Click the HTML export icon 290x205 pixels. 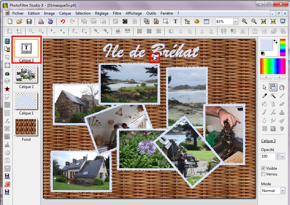7,192
